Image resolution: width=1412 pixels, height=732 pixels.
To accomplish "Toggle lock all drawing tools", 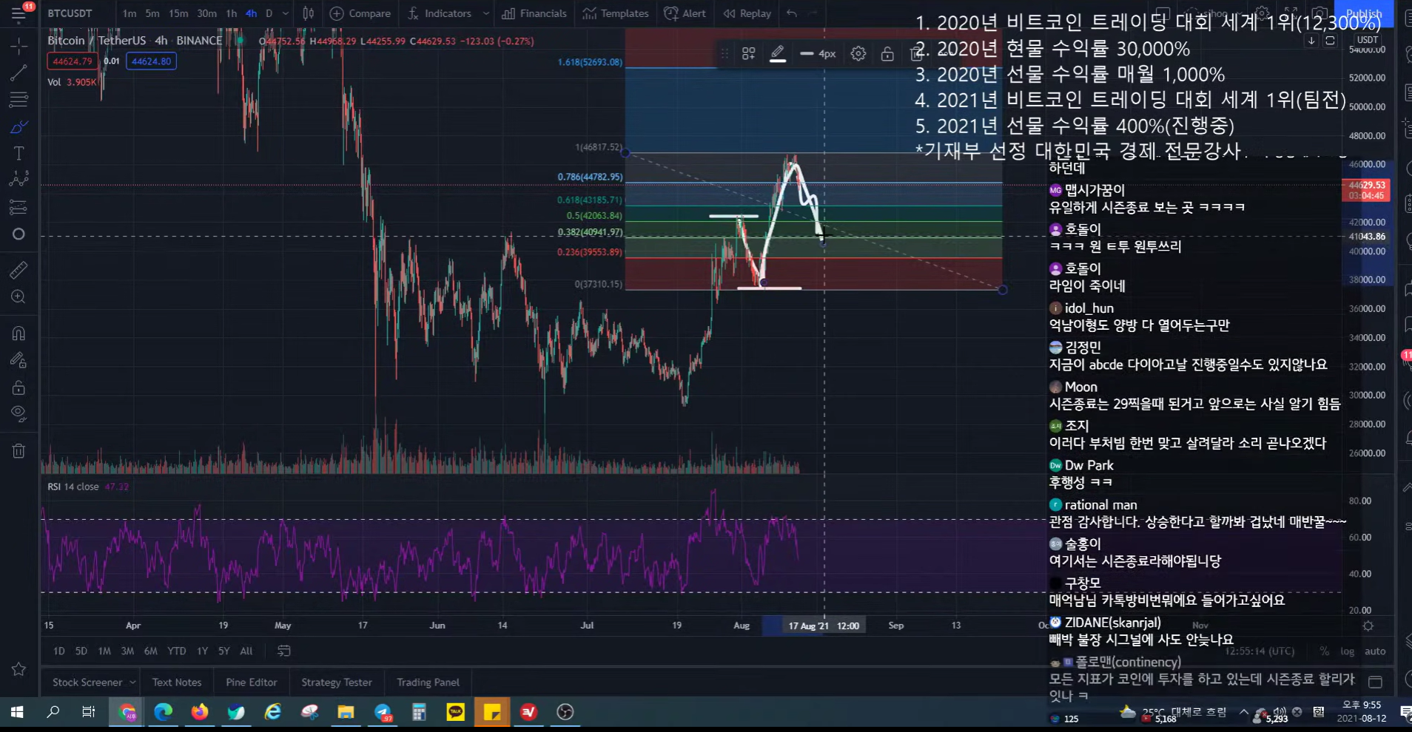I will coord(19,387).
